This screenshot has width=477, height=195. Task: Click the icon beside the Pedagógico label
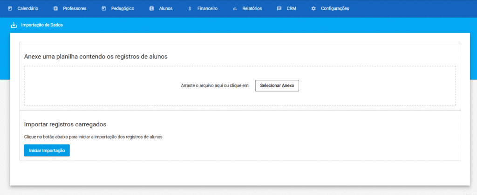(x=104, y=8)
